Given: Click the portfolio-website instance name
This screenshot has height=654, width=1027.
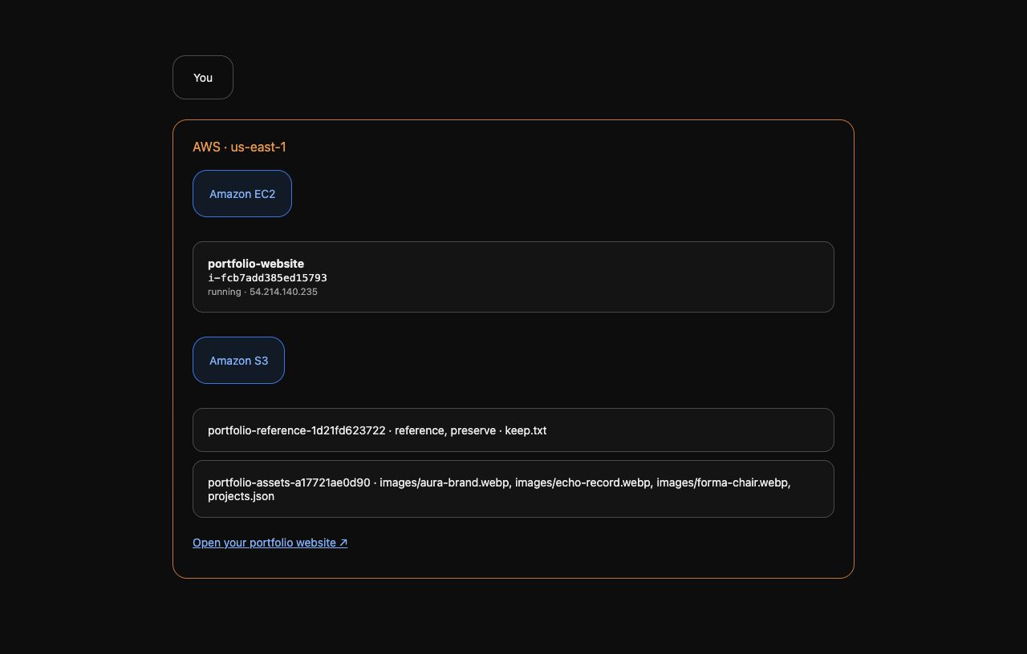Looking at the screenshot, I should pyautogui.click(x=256, y=264).
